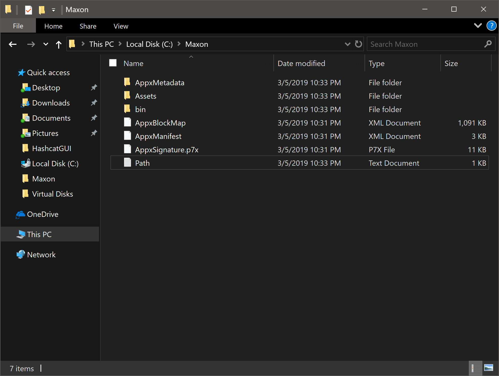499x376 pixels.
Task: Go up one level with Up arrow
Action: coord(59,44)
